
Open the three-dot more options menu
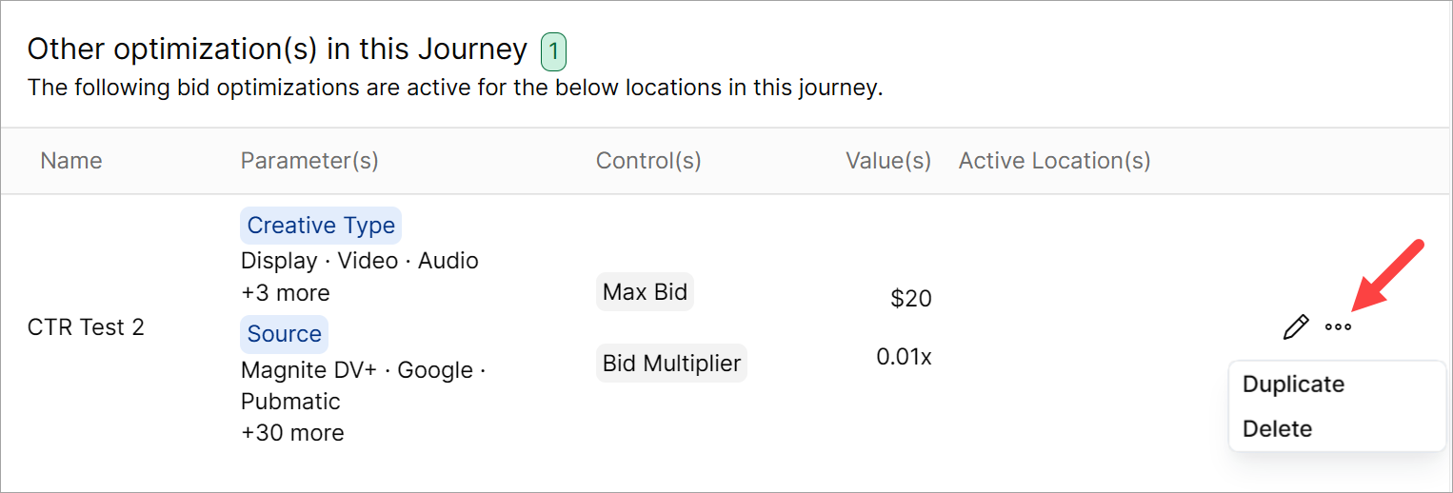point(1338,327)
